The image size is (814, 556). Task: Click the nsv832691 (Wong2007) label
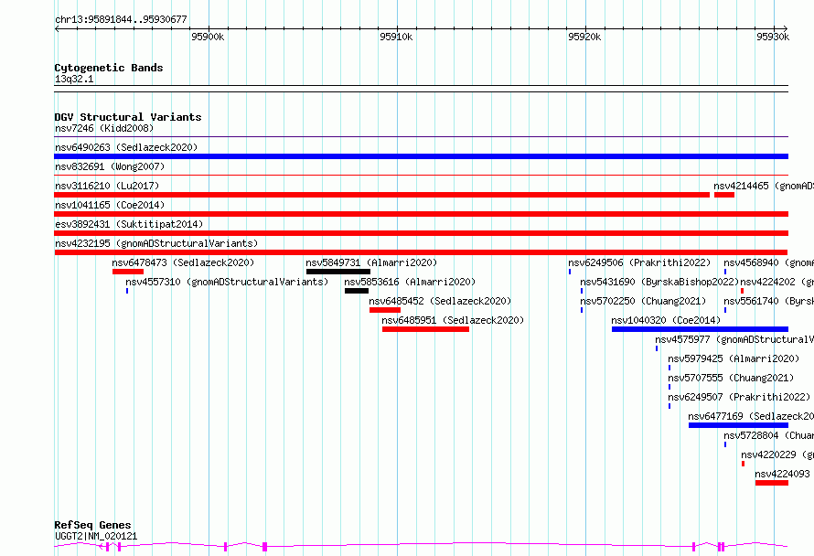click(x=110, y=166)
